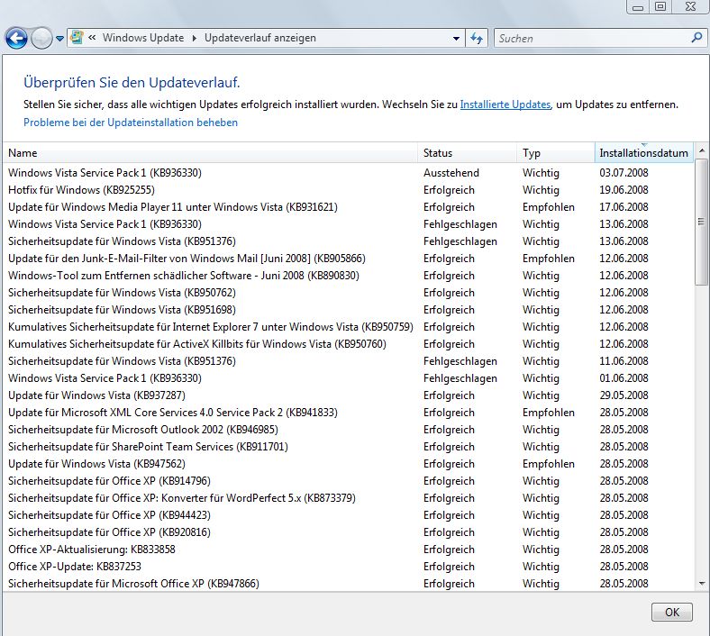The image size is (710, 636).
Task: Select Update für Windows Vista (KB937287)
Action: point(348,395)
